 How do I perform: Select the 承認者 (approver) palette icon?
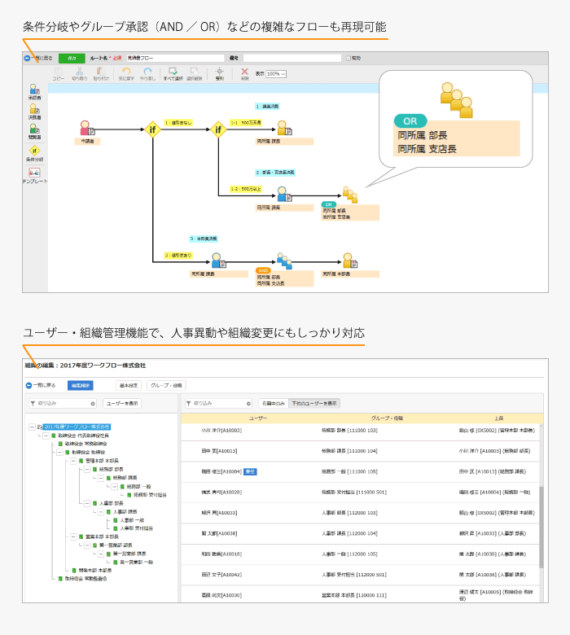34,89
